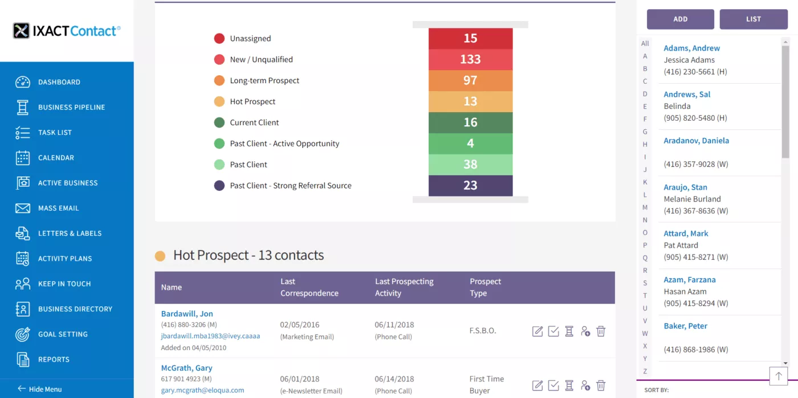Viewport: 798px width, 398px height.
Task: Open the Calendar section in the sidebar
Action: tap(56, 158)
